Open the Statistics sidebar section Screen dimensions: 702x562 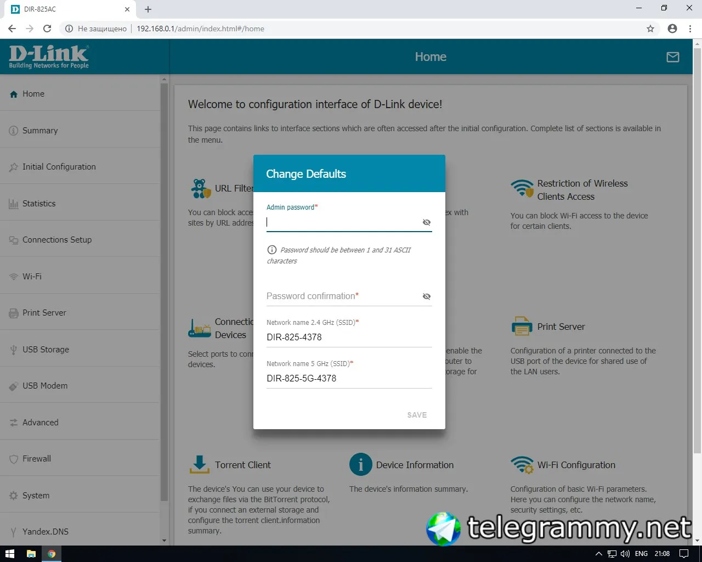pos(80,204)
